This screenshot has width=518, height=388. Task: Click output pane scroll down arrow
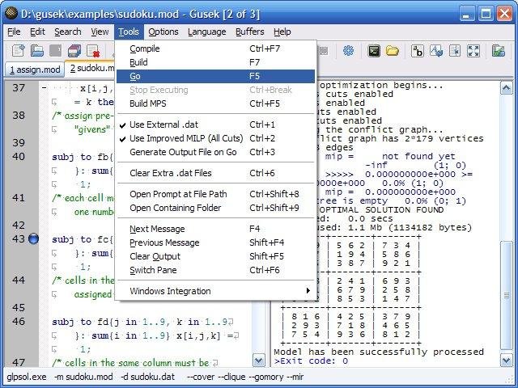507,361
